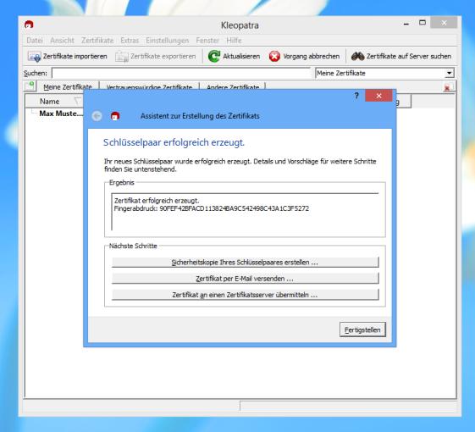Image resolution: width=475 pixels, height=432 pixels.
Task: Open the Zertifikate menu
Action: tap(97, 41)
